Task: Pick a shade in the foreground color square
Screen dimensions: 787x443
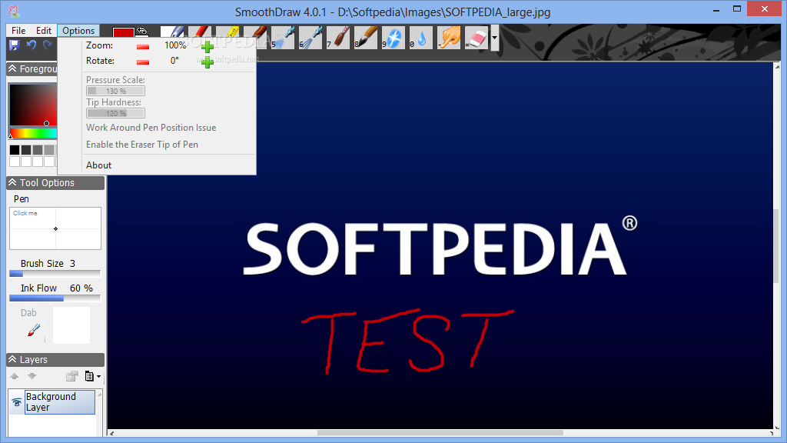Action: click(x=33, y=105)
